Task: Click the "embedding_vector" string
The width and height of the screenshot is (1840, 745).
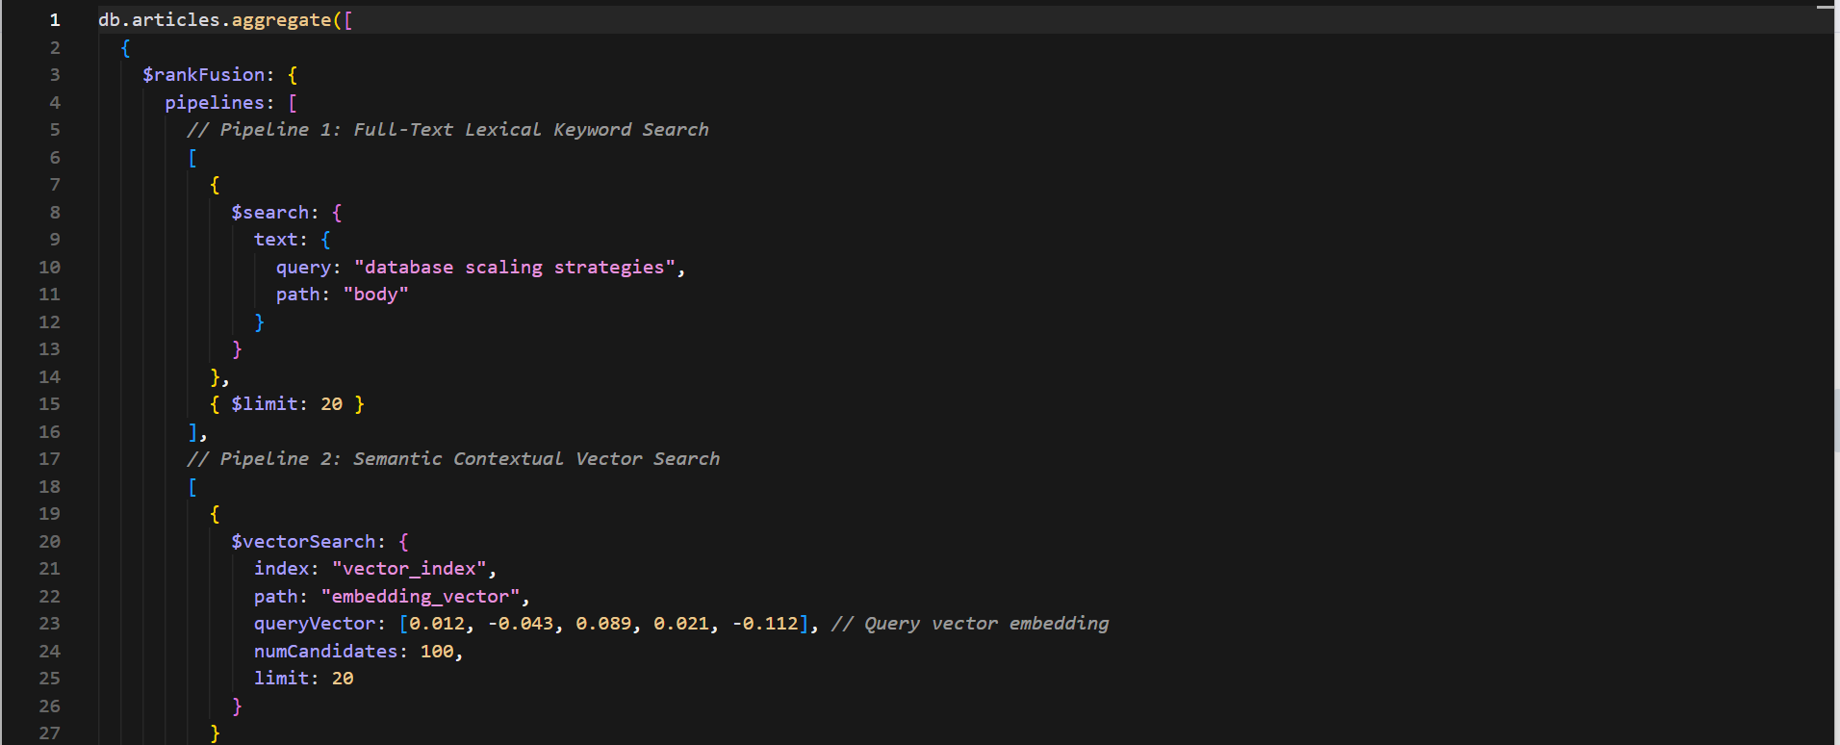Action: [421, 597]
